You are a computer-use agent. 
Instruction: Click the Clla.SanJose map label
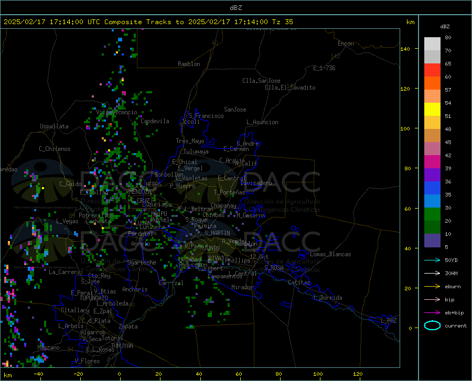261,81
